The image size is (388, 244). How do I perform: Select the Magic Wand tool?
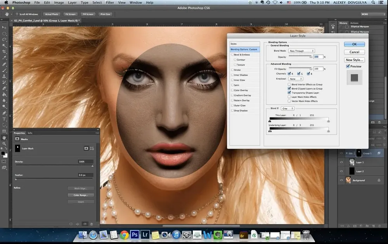pos(4,45)
